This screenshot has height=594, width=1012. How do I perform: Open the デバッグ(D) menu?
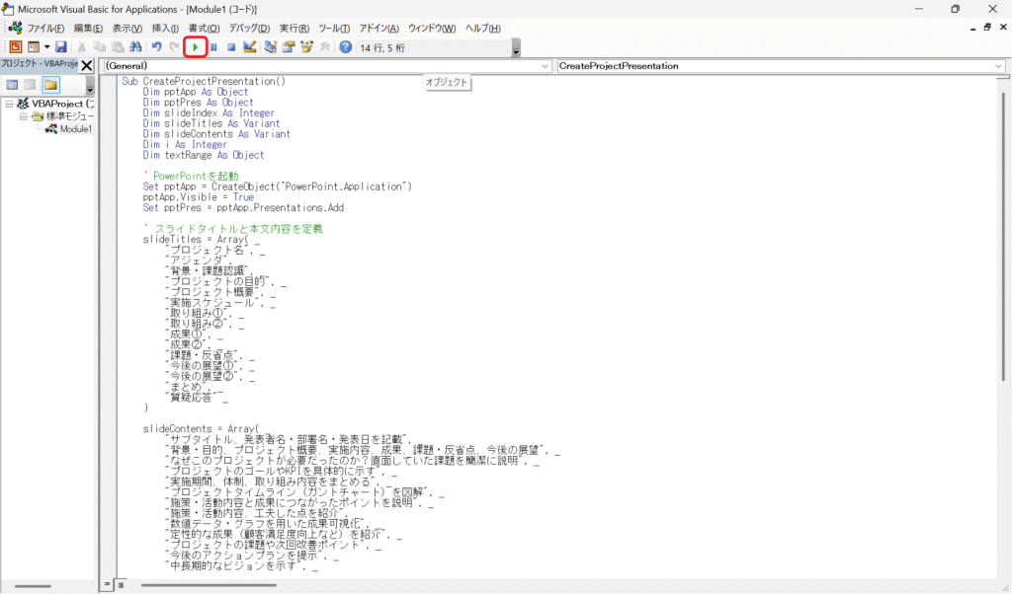coord(249,29)
